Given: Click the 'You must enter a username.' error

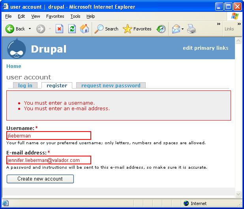Looking at the screenshot, I should pos(59,103).
